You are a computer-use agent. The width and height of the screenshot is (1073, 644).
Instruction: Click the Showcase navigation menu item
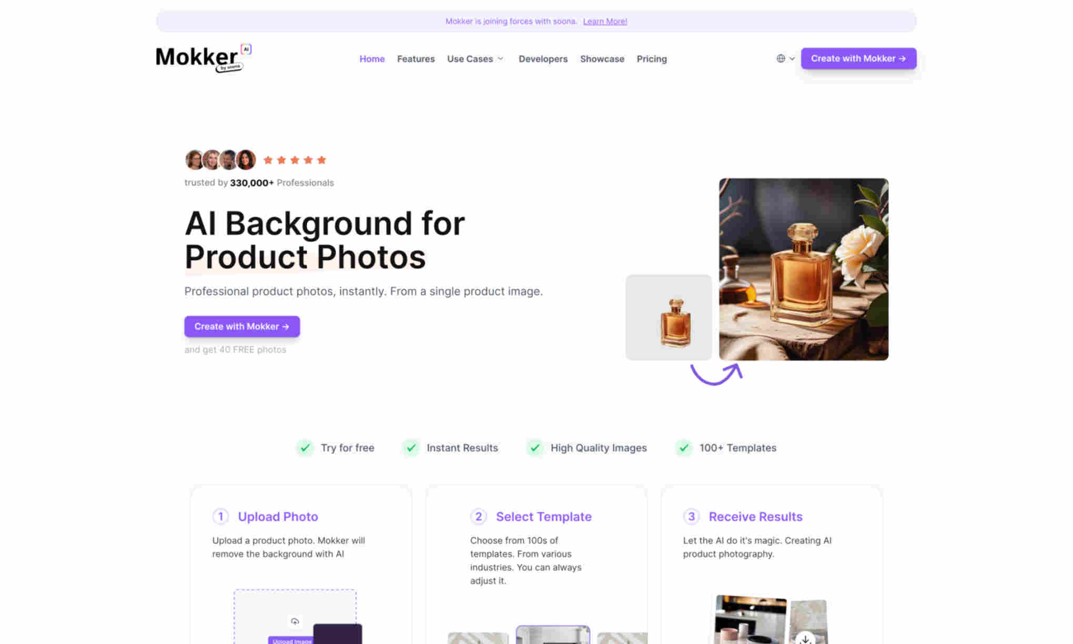(x=602, y=58)
